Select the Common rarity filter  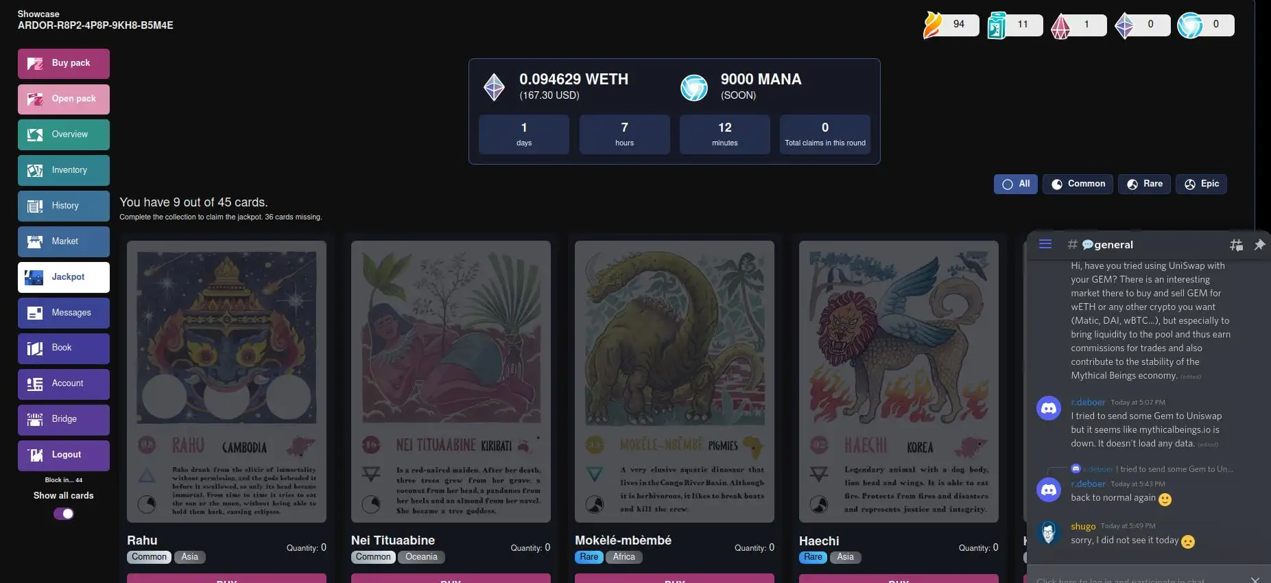click(1078, 184)
